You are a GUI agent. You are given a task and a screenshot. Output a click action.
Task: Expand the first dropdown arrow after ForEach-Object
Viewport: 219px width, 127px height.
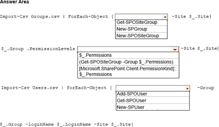[165, 17]
